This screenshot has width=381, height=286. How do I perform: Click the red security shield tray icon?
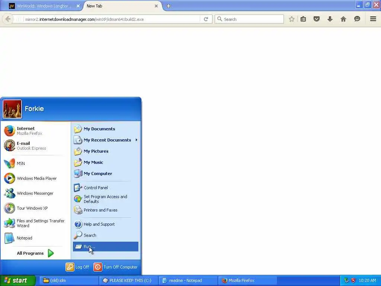click(x=353, y=280)
